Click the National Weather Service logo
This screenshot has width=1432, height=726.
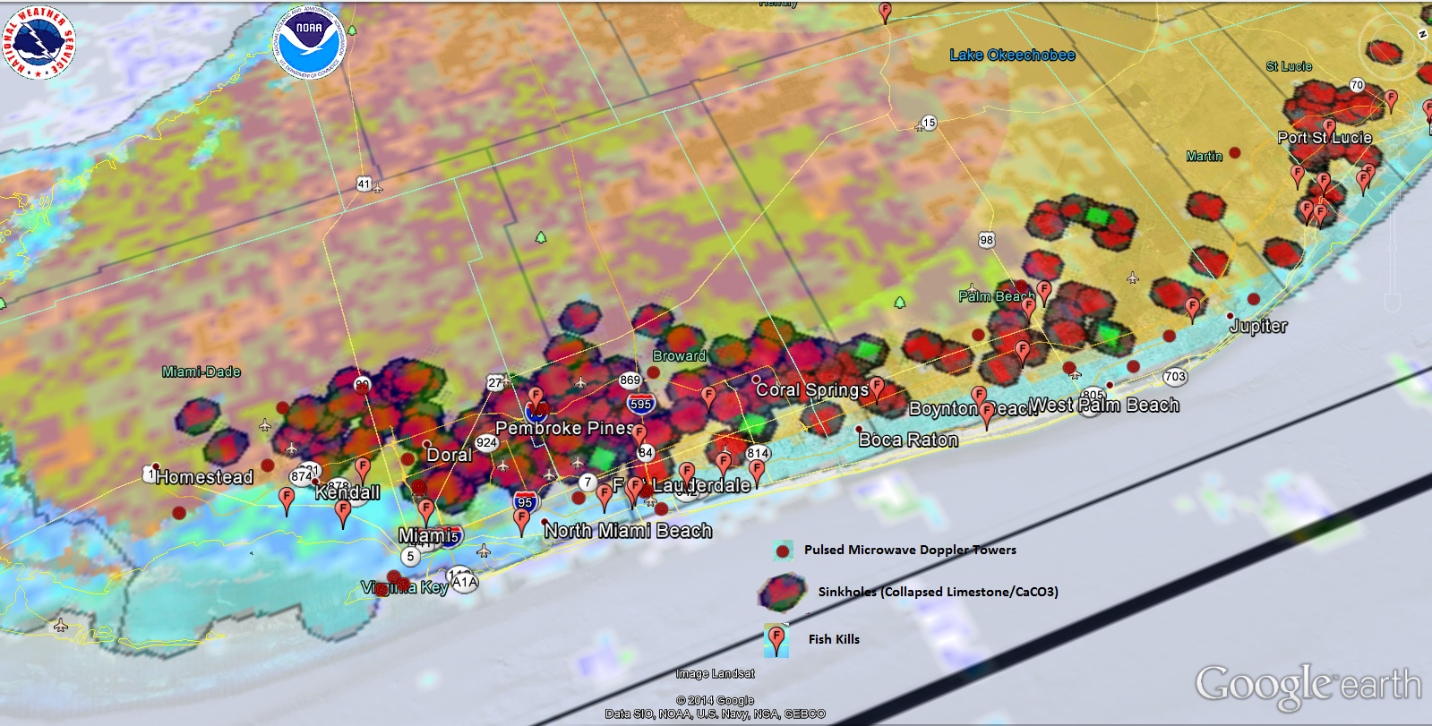38,42
